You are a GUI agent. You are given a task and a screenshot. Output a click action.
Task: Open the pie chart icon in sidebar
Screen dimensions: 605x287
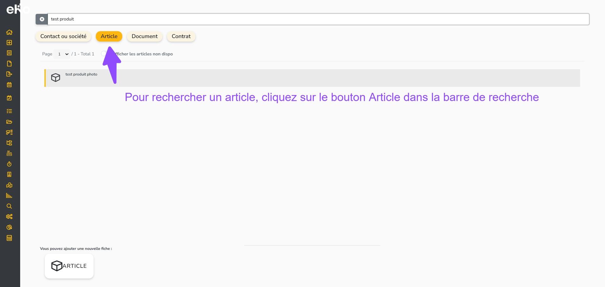[x=9, y=227]
